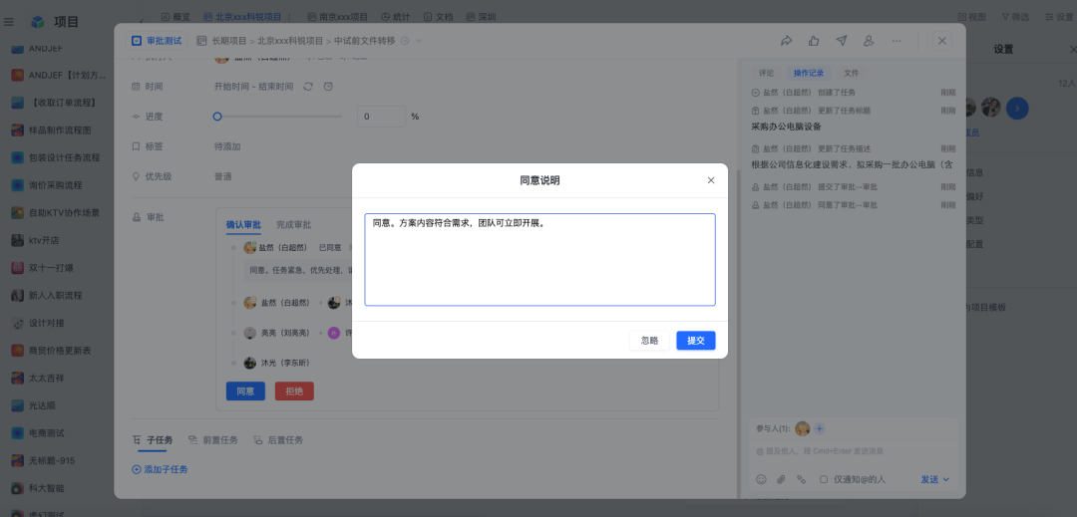
Task: Click the 科大智能 project icon
Action: click(x=18, y=488)
